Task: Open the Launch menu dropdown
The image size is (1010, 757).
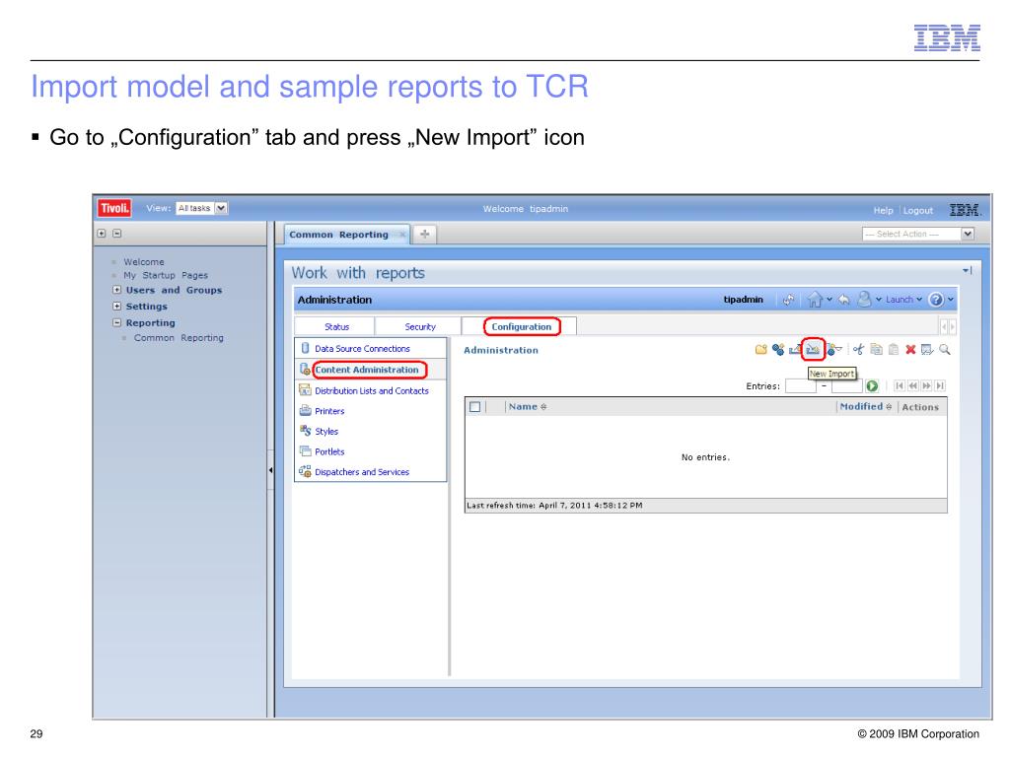Action: click(903, 300)
